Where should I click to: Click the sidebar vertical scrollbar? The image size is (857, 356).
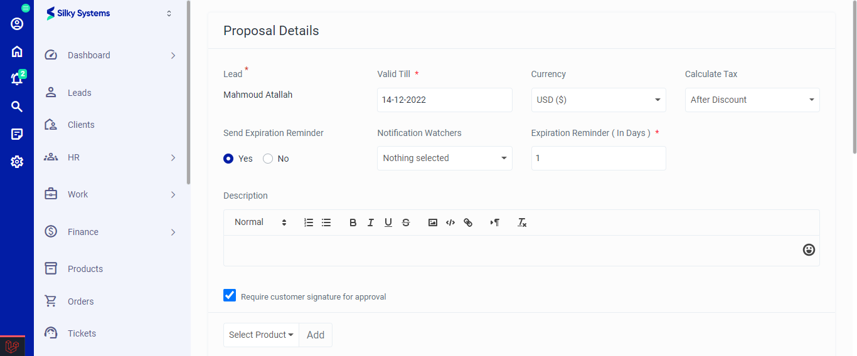point(188,93)
